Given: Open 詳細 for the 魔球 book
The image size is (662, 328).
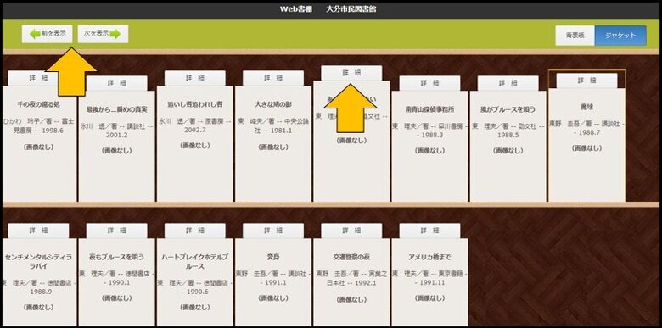Looking at the screenshot, I should click(586, 81).
